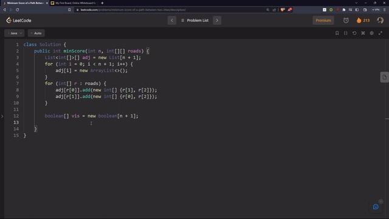Switch to My First Board whiteboard tab
Screen dimensions: 389x219
(73, 3)
